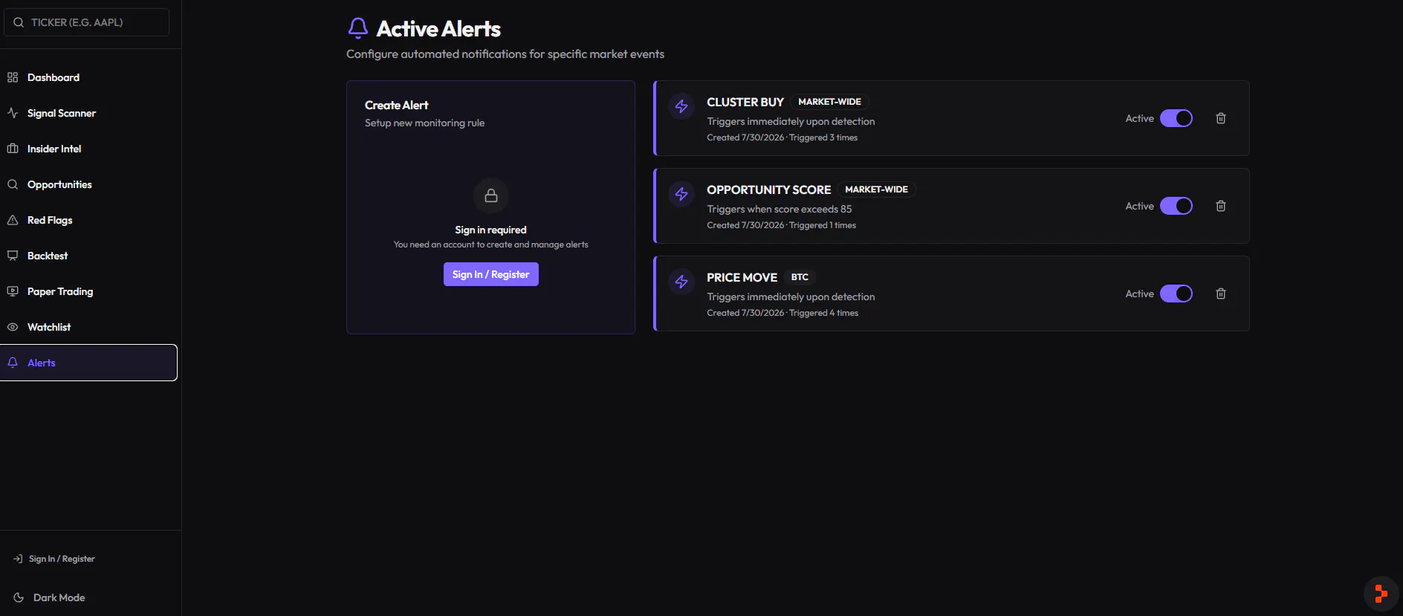Click the PRICE MOVE alert title
1403x616 pixels.
pos(742,277)
